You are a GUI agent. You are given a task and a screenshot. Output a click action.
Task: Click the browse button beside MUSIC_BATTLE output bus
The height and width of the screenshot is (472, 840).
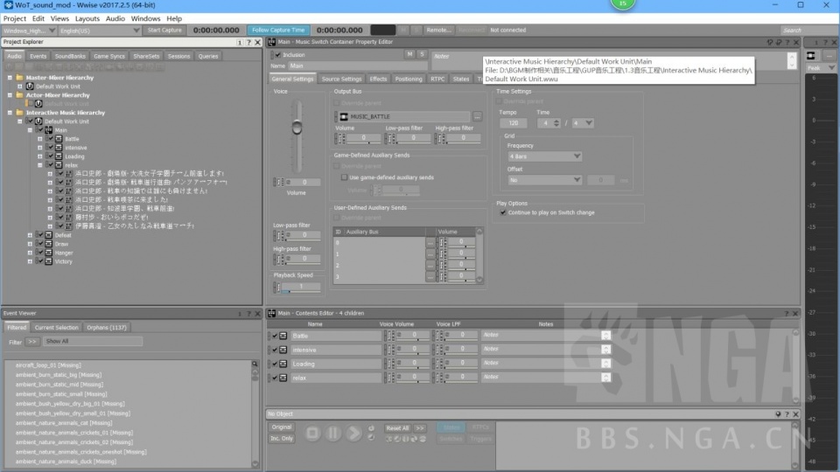(477, 116)
